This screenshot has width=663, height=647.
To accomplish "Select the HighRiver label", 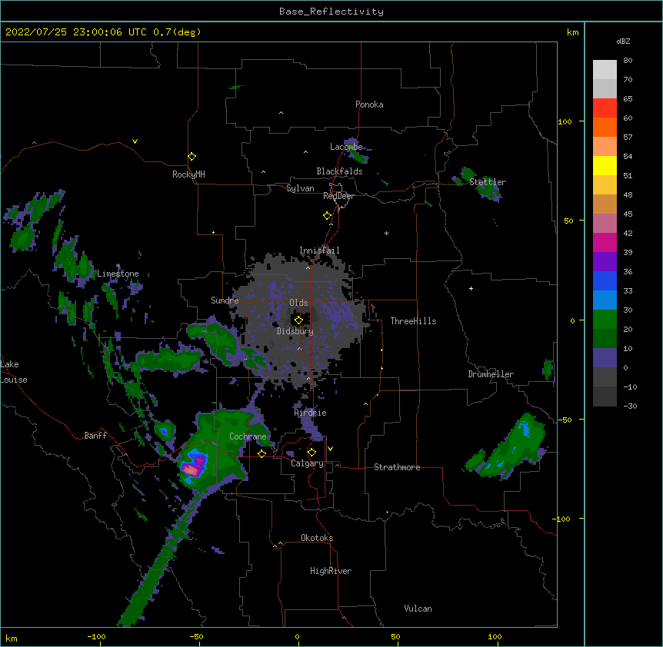I will (x=331, y=571).
